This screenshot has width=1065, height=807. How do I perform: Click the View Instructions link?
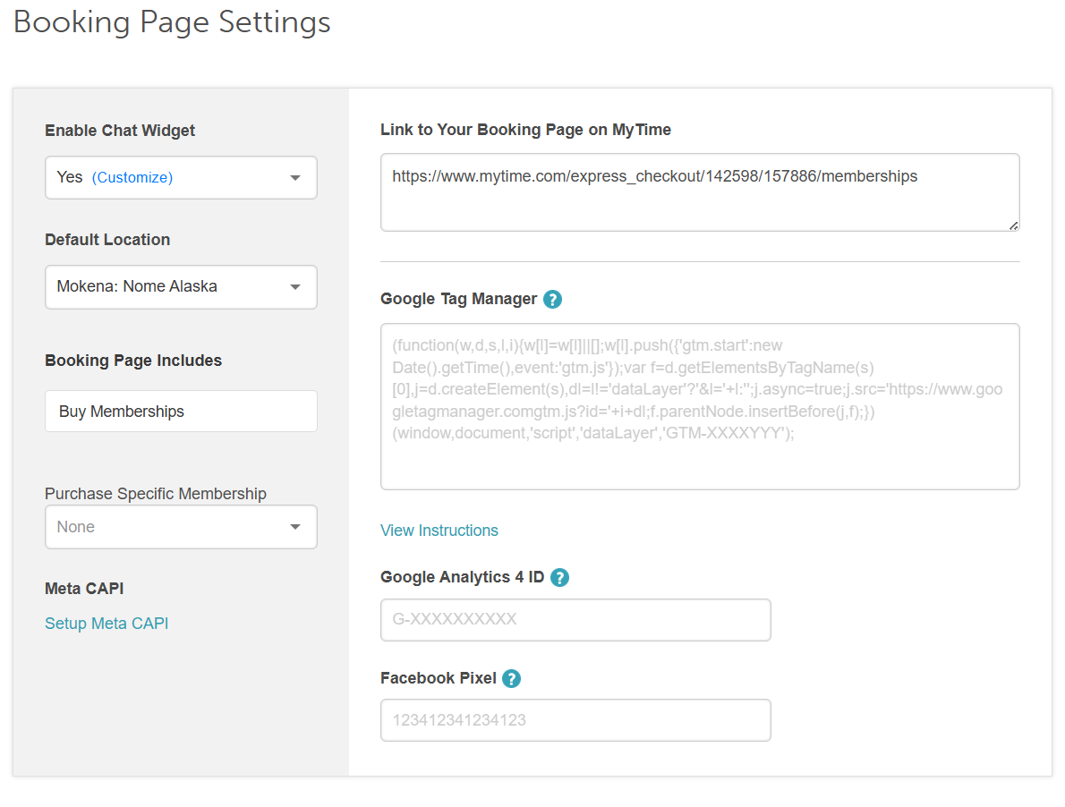[x=439, y=530]
